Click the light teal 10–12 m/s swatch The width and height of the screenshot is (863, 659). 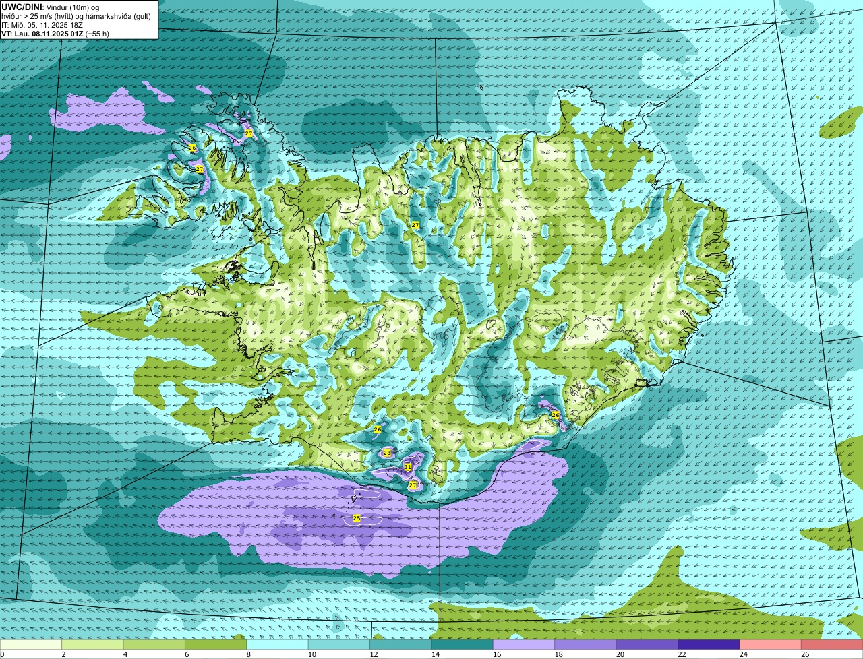coord(338,645)
